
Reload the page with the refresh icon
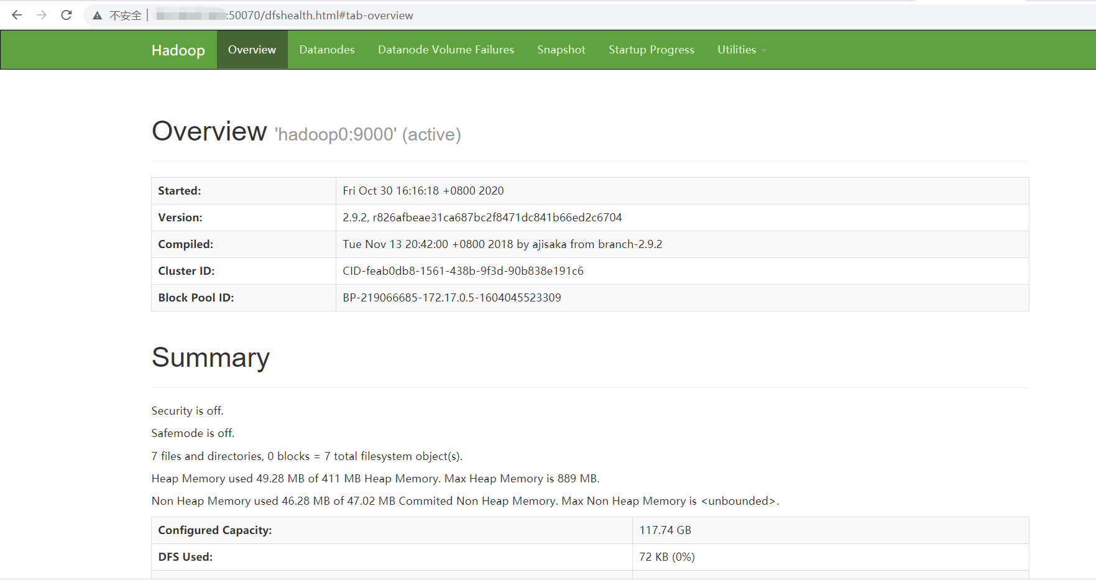[67, 15]
